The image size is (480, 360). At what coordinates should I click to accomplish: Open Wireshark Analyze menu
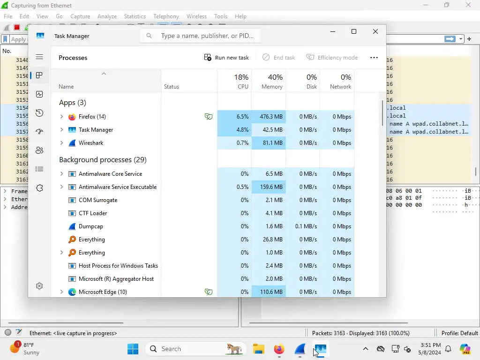107,16
